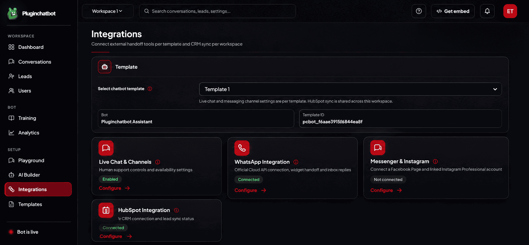Configure Messenger & Instagram

click(386, 190)
